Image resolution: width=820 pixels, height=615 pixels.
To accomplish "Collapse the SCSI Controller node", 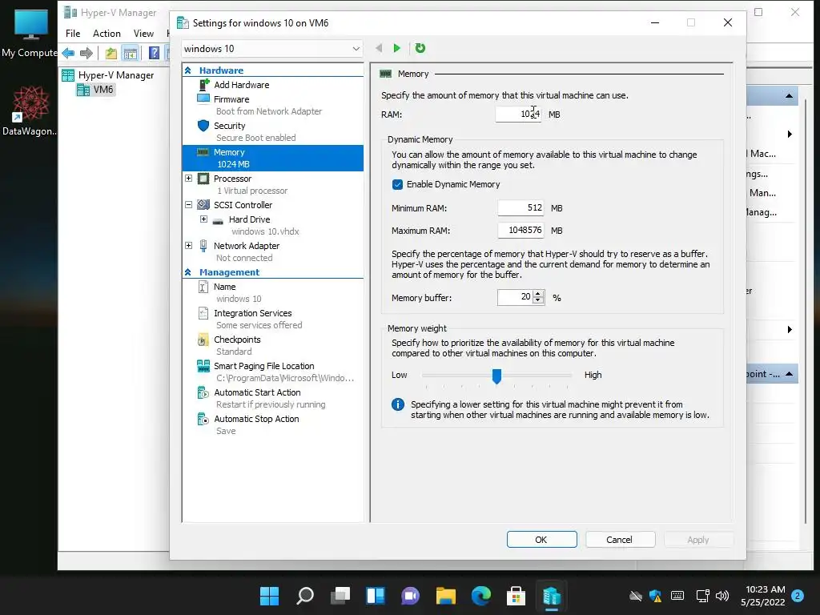I will (189, 205).
